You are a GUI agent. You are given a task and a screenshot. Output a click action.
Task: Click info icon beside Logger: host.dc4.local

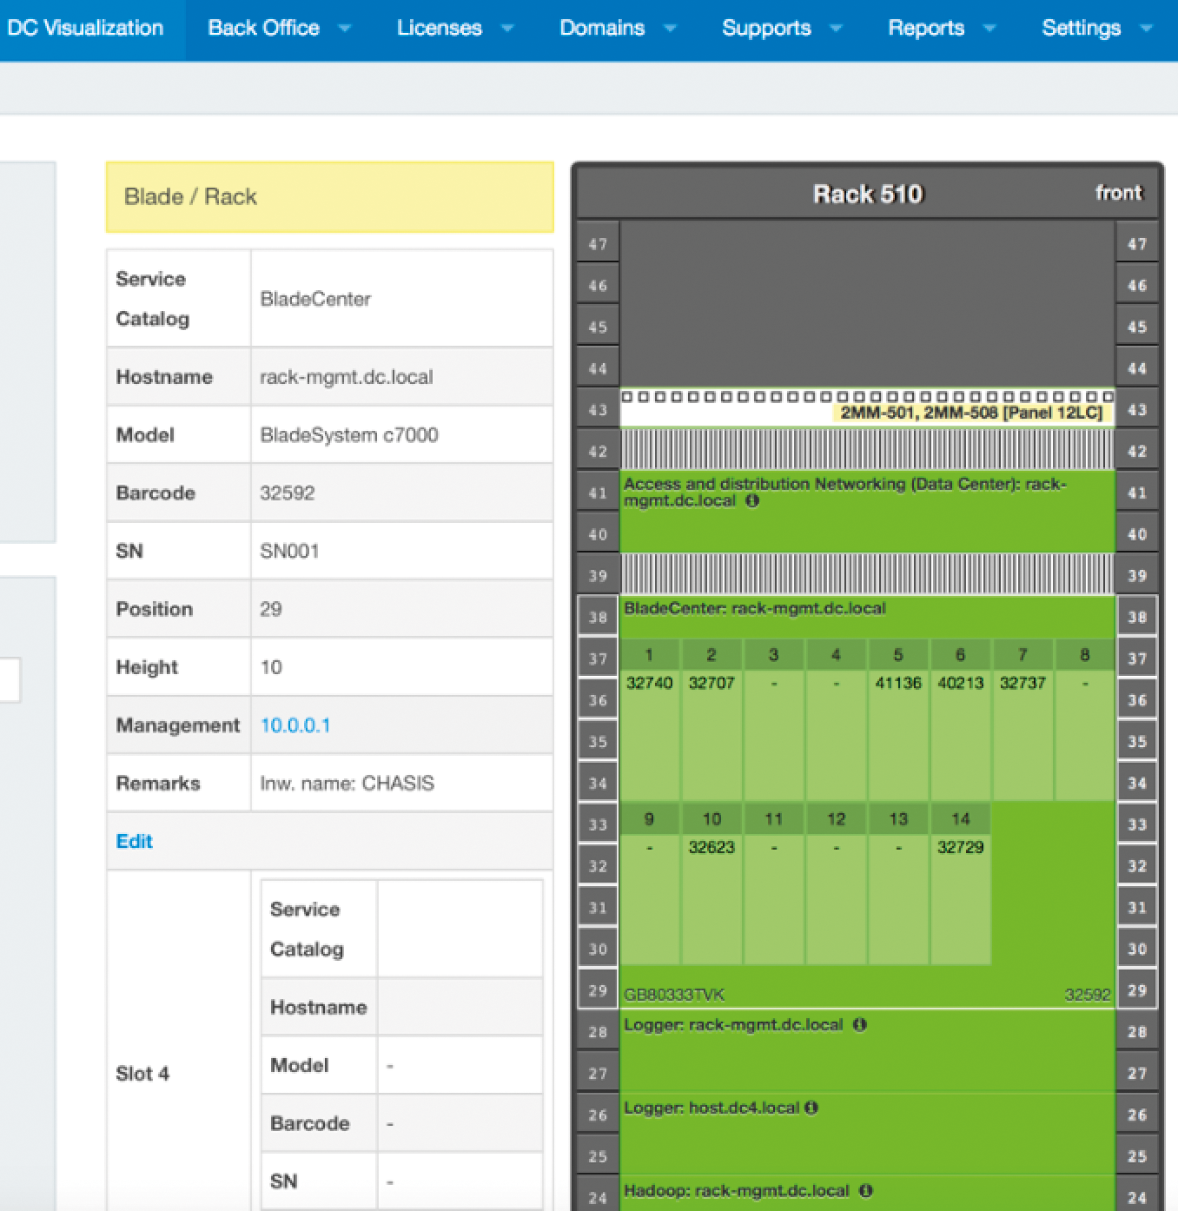coord(811,1108)
